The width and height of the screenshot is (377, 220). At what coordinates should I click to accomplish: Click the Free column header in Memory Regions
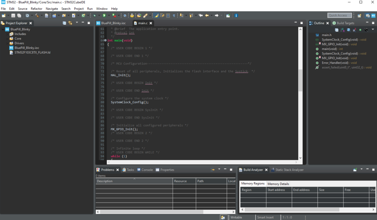point(356,190)
